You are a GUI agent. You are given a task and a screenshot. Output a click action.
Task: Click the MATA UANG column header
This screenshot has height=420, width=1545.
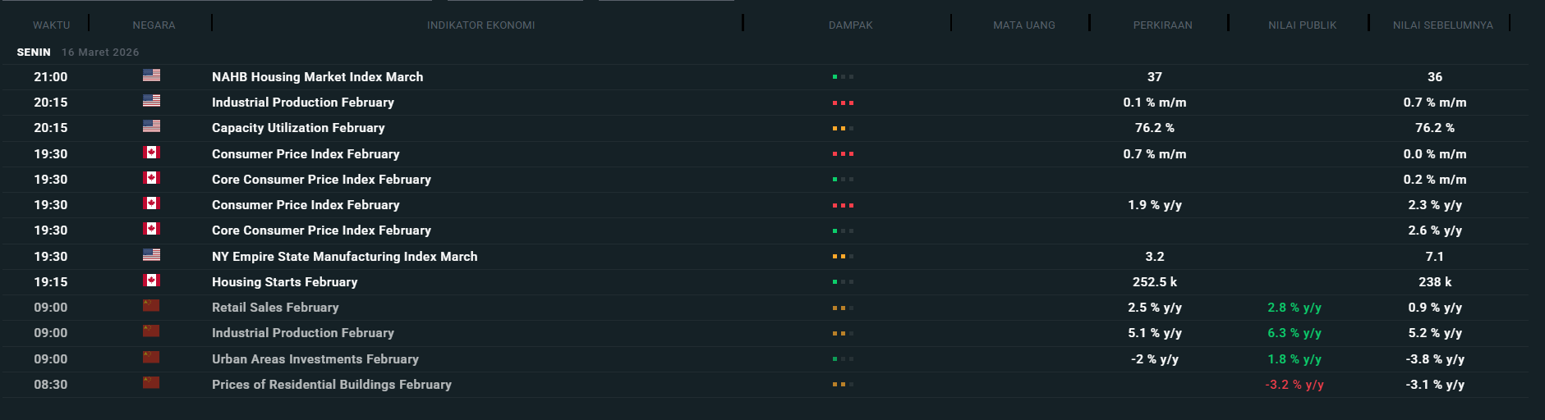[1023, 25]
